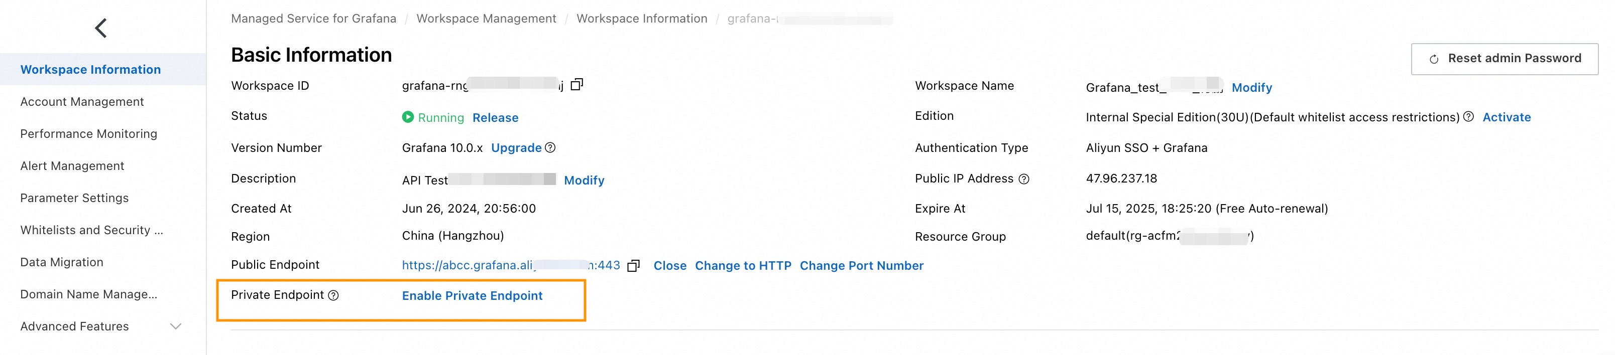Click Enable Private Endpoint link
Viewport: 1615px width, 355px height.
pos(472,295)
